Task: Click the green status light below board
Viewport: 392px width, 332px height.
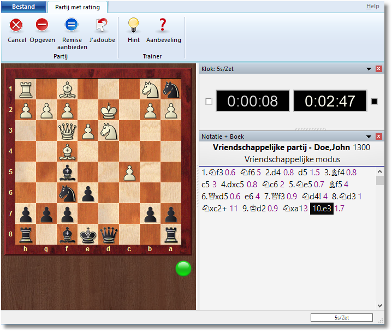Action: [x=183, y=269]
